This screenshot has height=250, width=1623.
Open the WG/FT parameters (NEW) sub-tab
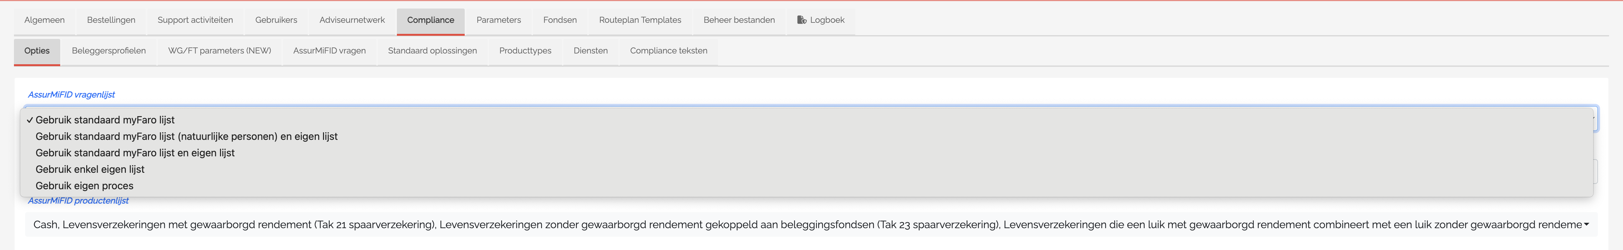click(x=219, y=51)
